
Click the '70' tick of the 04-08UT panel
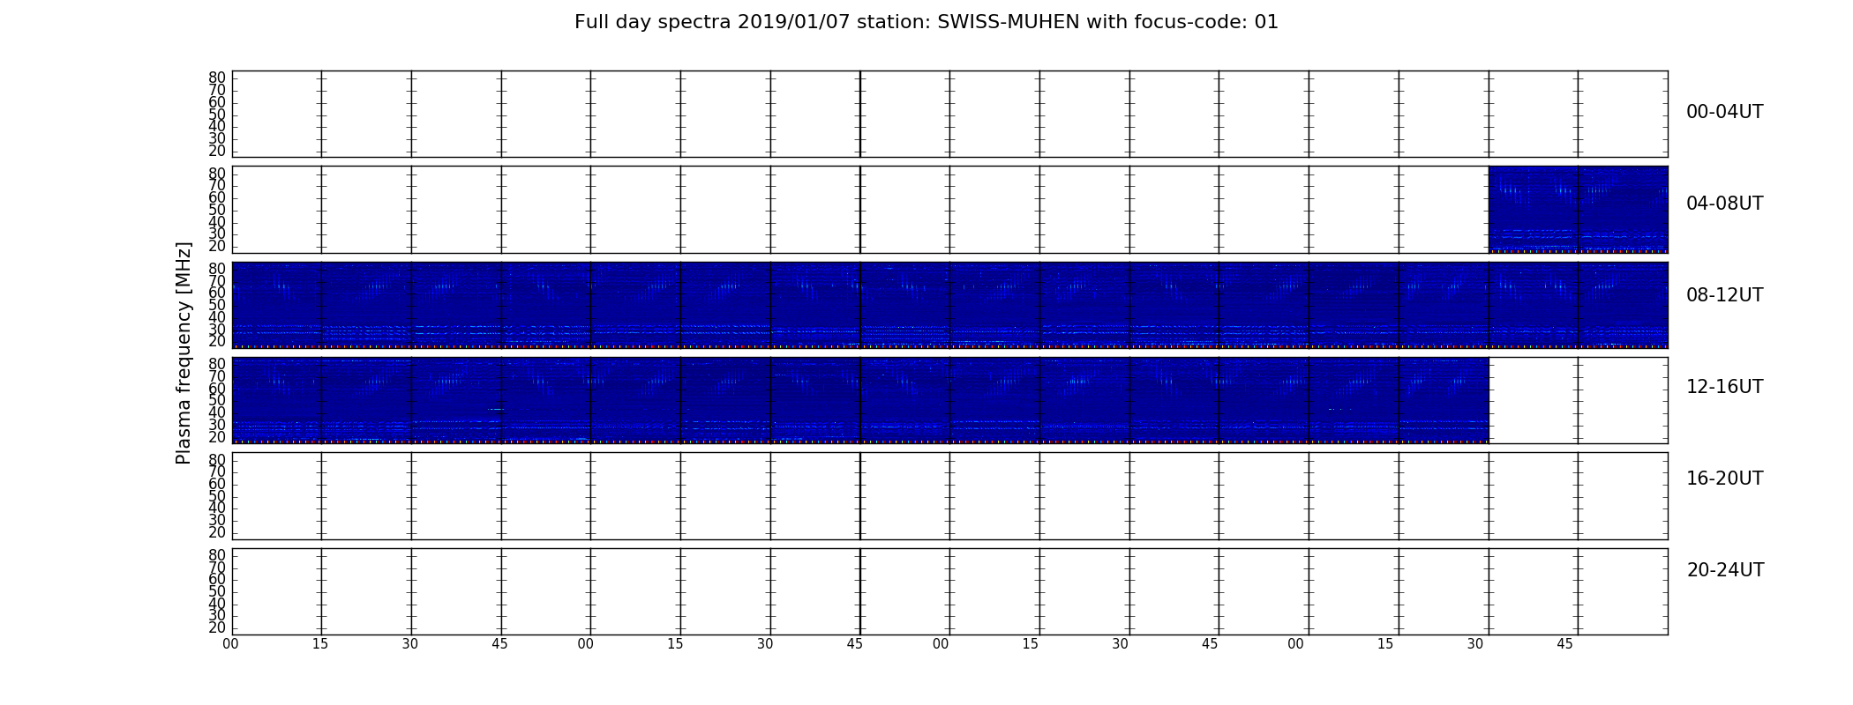[217, 185]
